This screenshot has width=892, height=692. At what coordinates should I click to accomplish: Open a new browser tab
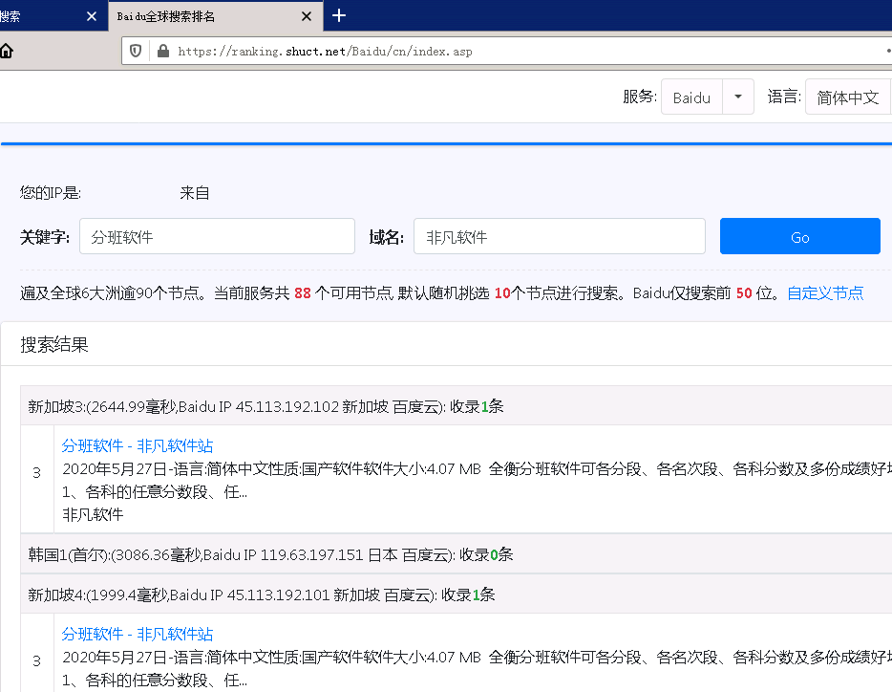tap(339, 16)
